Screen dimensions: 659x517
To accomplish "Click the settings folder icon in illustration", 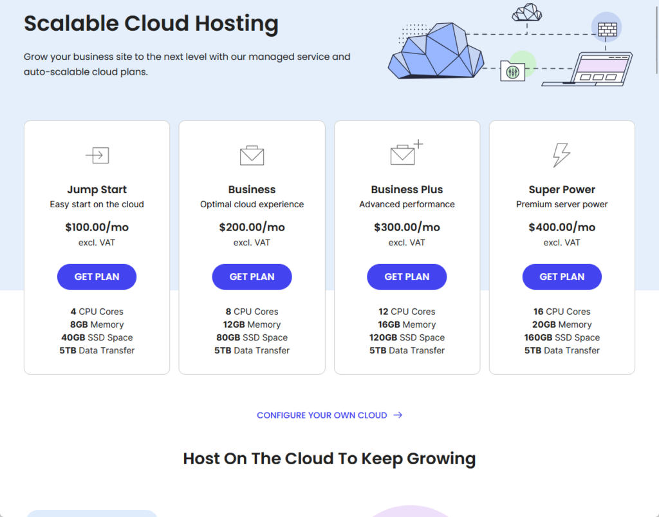I will pos(512,71).
